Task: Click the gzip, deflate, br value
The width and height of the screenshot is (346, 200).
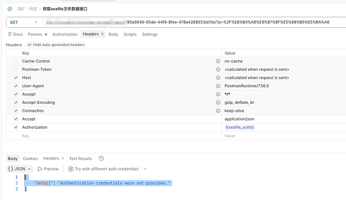Action: [x=239, y=102]
